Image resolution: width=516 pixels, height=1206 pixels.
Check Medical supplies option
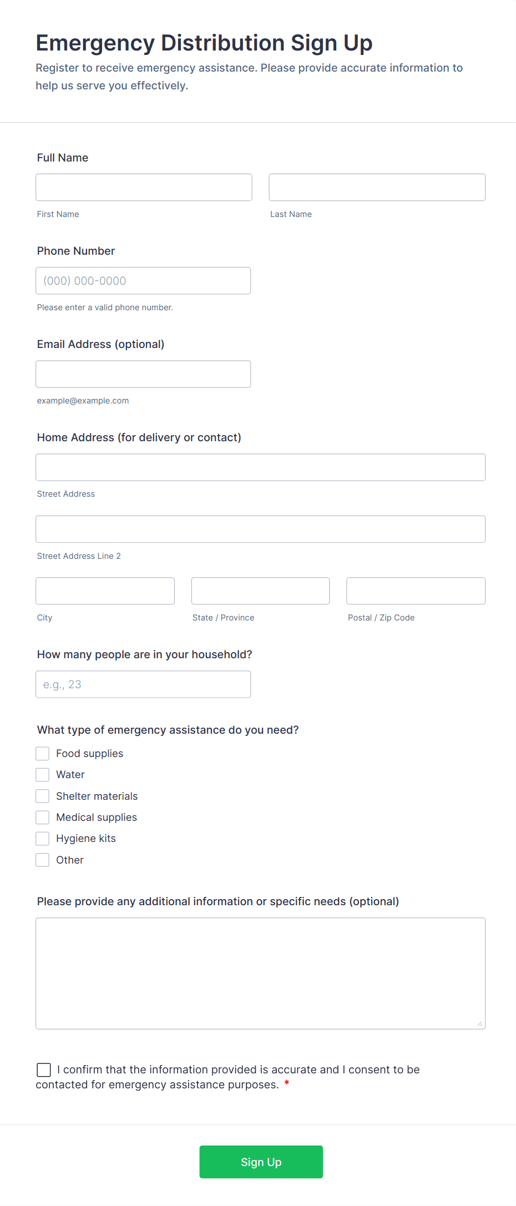pos(42,816)
